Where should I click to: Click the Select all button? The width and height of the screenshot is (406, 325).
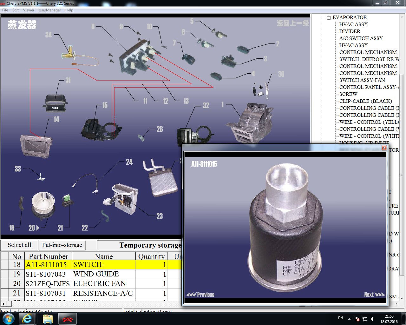tap(19, 245)
